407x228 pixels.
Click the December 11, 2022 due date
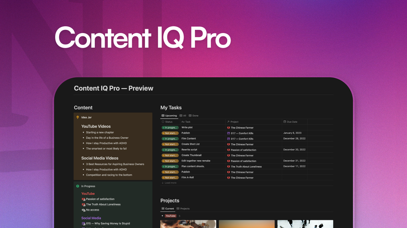pyautogui.click(x=294, y=167)
